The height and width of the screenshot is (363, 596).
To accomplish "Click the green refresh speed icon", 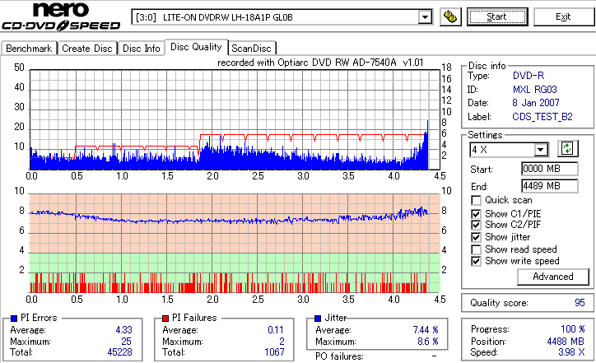I will tap(567, 148).
